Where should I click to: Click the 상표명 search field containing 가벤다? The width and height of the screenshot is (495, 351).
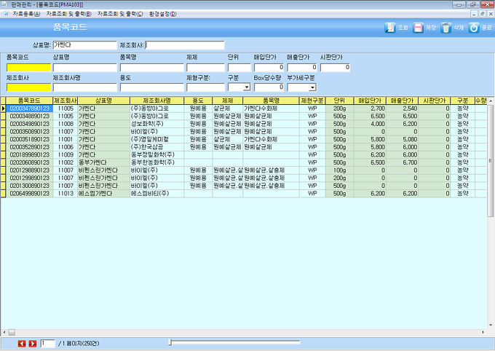pyautogui.click(x=84, y=45)
